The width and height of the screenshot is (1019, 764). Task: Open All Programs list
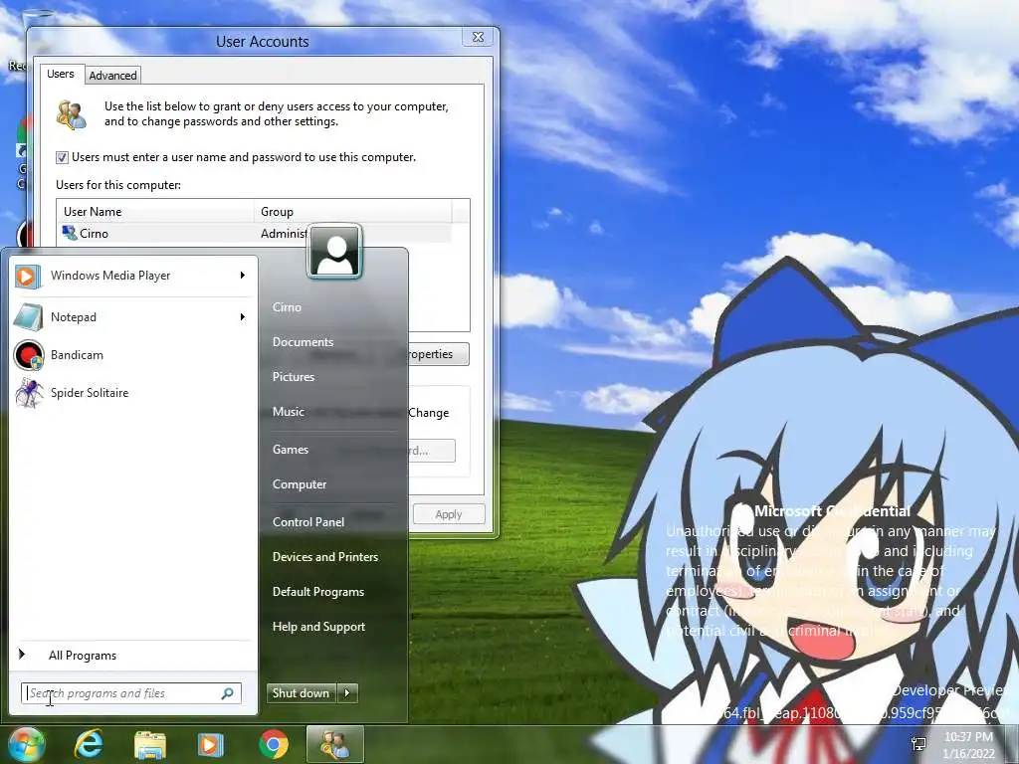point(83,656)
